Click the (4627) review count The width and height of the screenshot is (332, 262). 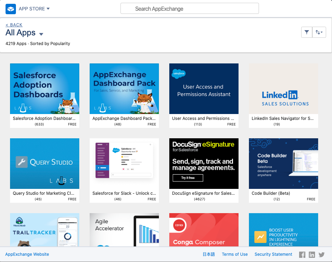(x=199, y=199)
